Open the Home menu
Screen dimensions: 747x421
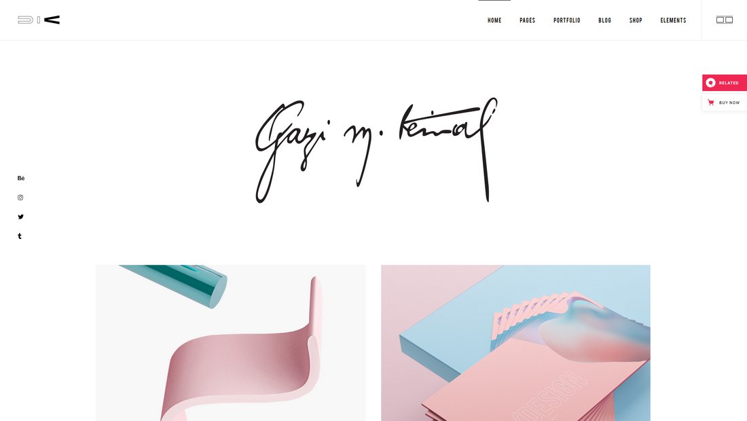click(x=494, y=20)
